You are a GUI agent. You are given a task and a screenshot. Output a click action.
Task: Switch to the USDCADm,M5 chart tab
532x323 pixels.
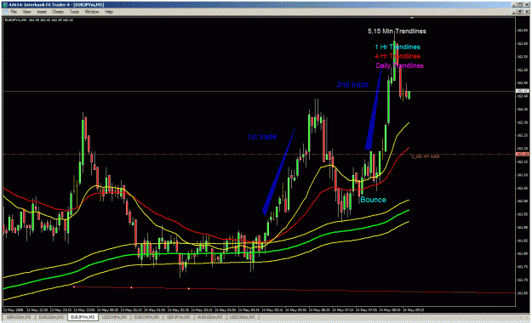pos(242,317)
